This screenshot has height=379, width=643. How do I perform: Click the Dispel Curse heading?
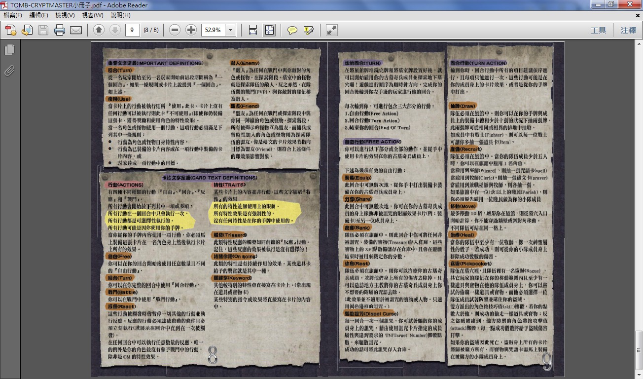pyautogui.click(x=371, y=314)
